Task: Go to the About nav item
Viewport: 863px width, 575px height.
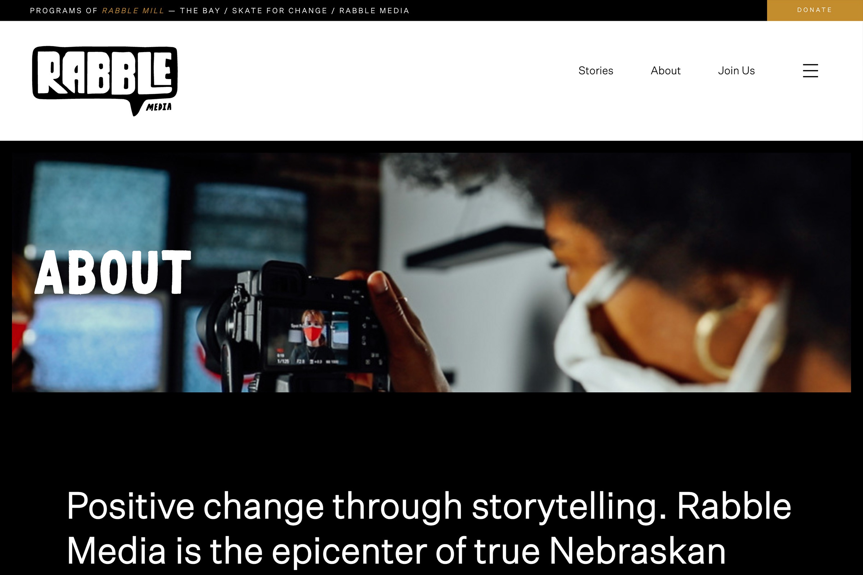Action: pos(665,70)
